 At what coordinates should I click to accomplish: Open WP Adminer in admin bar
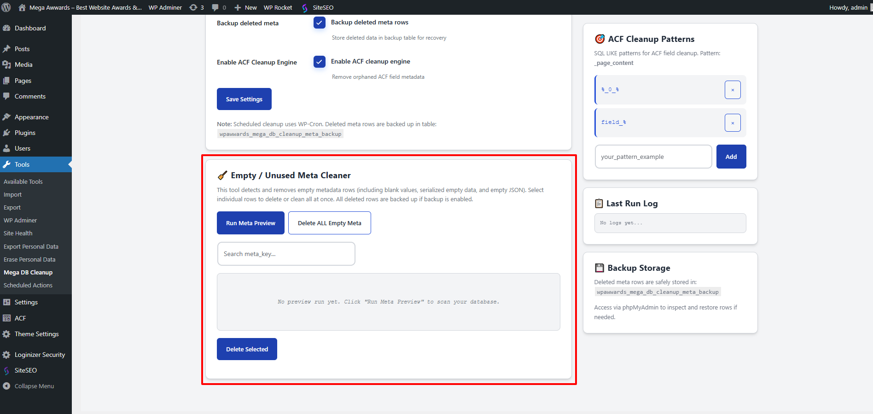coord(165,7)
